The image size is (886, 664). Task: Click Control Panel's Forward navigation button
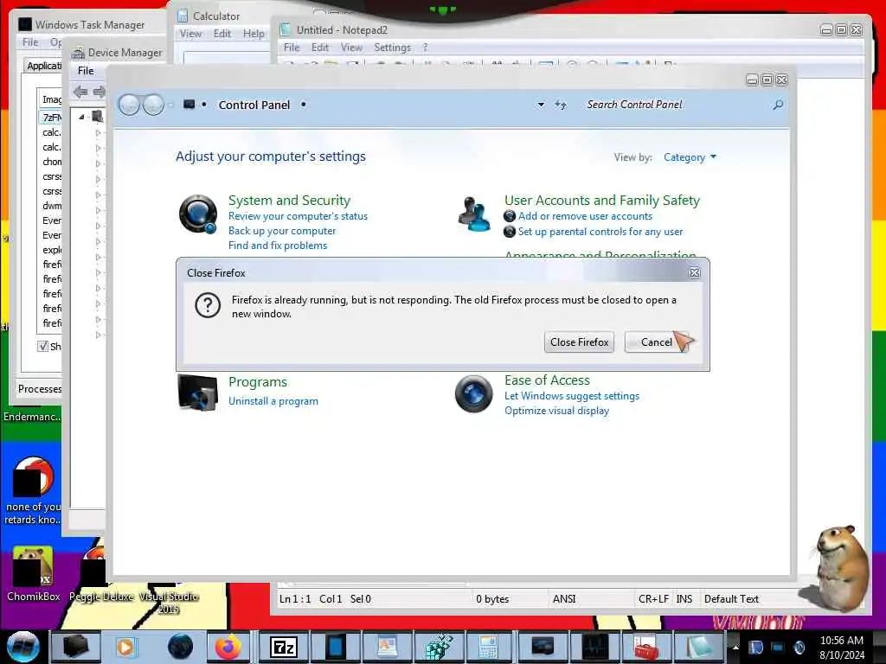pyautogui.click(x=153, y=105)
